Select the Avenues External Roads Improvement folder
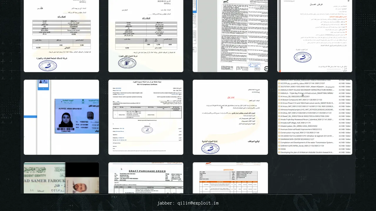 (301, 129)
